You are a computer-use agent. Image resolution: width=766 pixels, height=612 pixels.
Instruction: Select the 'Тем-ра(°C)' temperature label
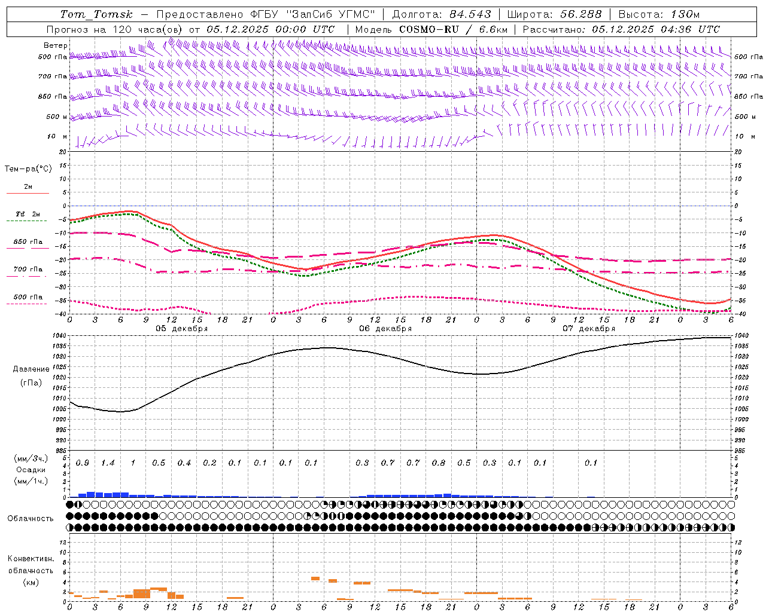[28, 169]
